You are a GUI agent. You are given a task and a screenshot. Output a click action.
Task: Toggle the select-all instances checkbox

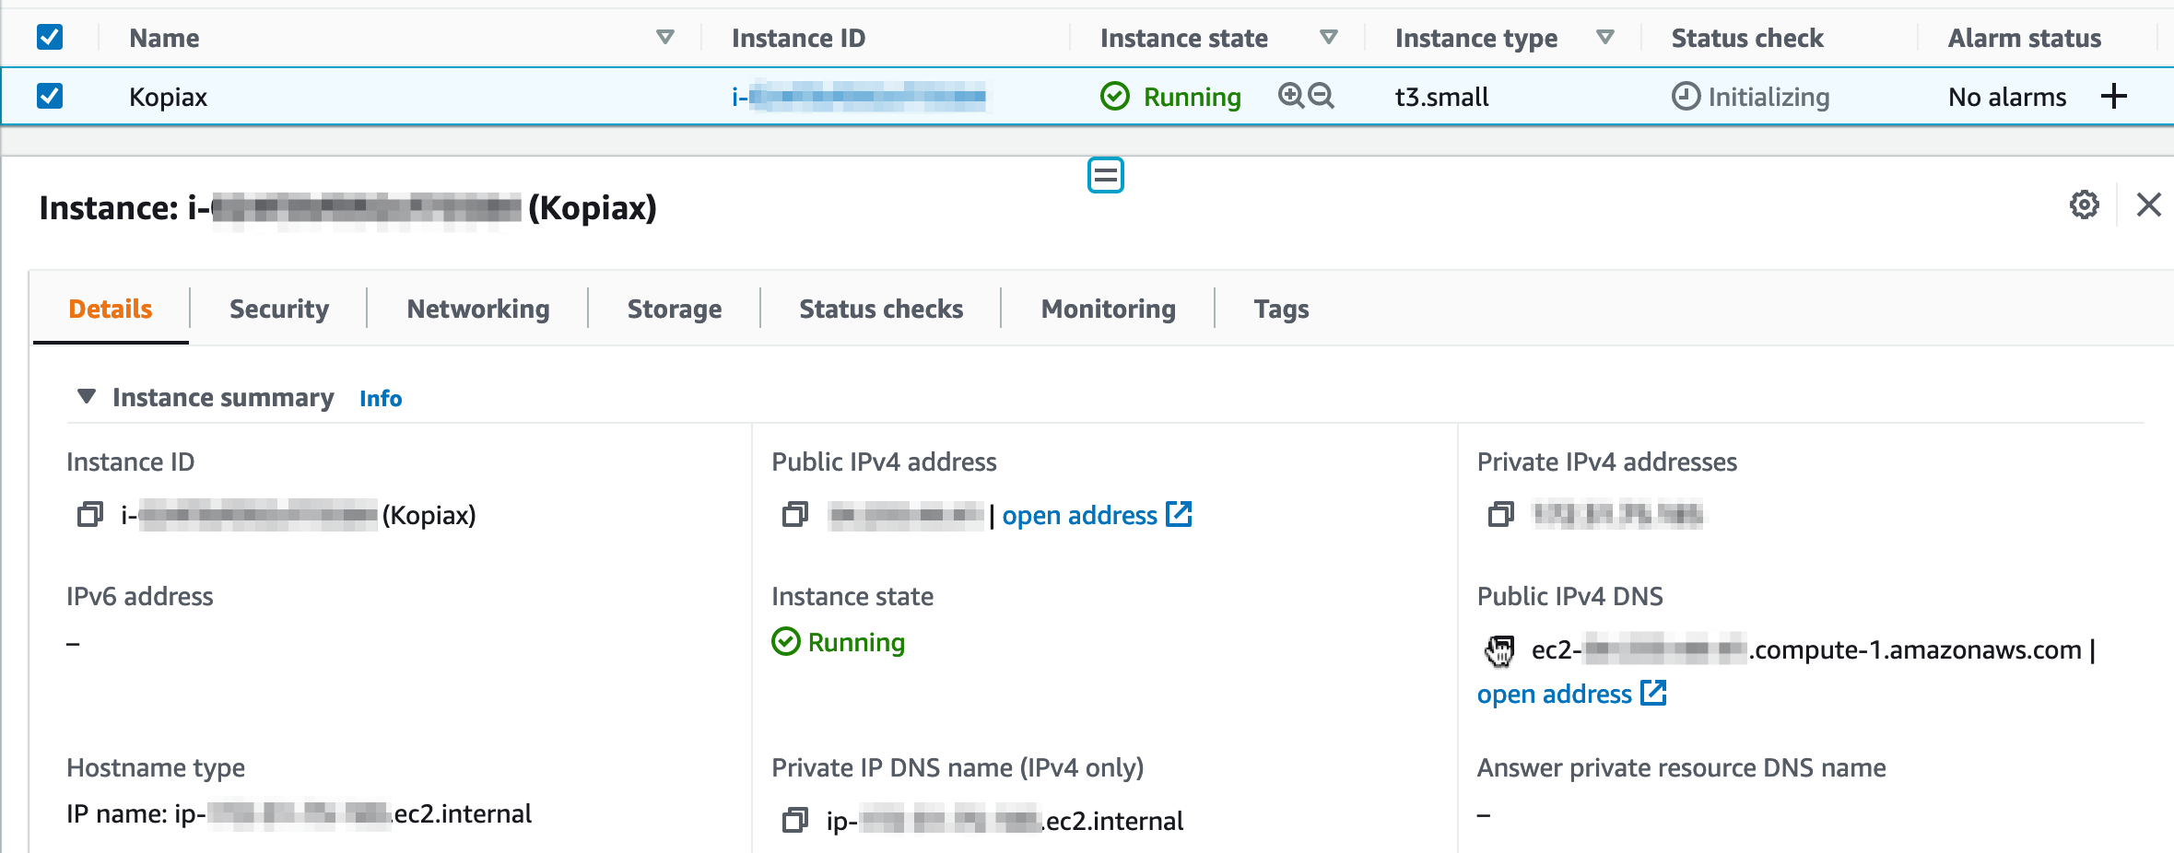tap(50, 38)
